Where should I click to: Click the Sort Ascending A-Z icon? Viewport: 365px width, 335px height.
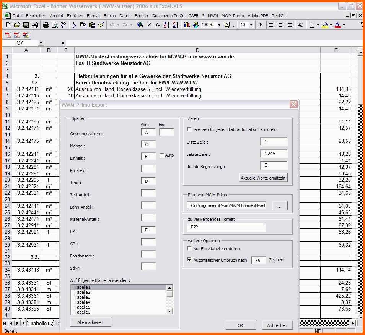pos(167,25)
